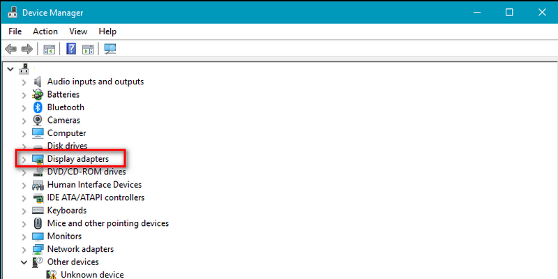Select the Computer label
This screenshot has width=558, height=279.
point(66,133)
